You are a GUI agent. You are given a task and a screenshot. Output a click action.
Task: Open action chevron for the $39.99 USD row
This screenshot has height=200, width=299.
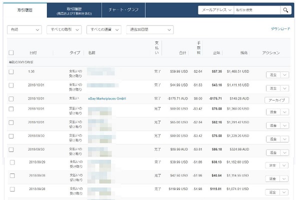pyautogui.click(x=283, y=165)
